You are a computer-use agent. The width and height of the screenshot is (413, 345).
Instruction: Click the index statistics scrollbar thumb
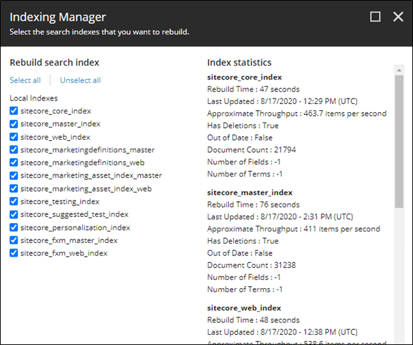pyautogui.click(x=399, y=142)
